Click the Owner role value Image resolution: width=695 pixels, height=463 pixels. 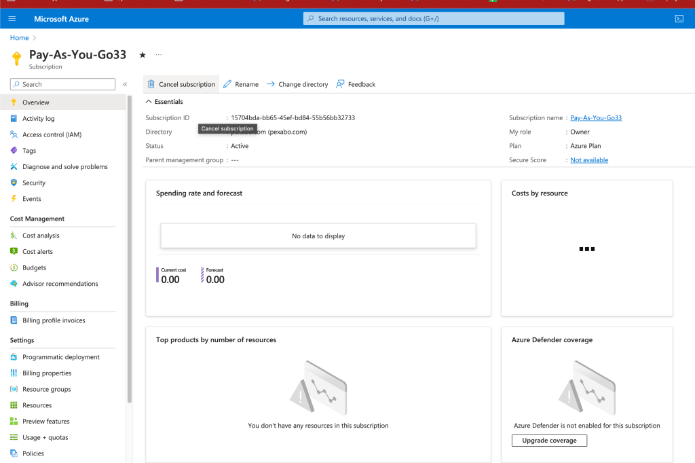(x=580, y=132)
